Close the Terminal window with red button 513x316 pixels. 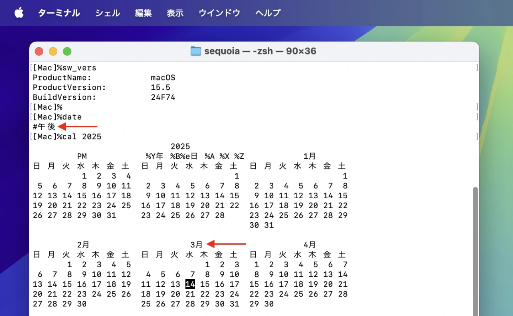pyautogui.click(x=39, y=51)
